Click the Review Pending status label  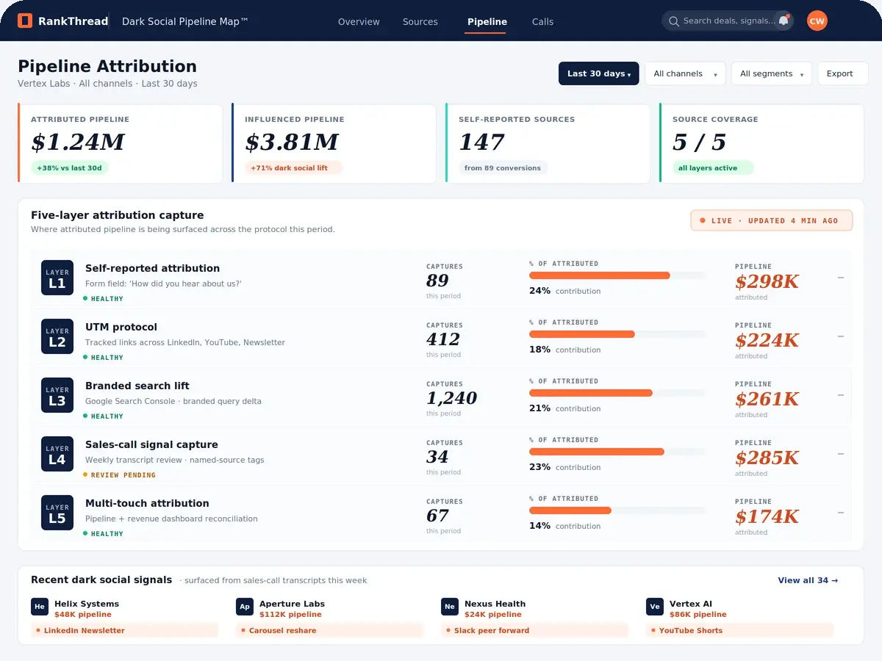[x=119, y=475]
